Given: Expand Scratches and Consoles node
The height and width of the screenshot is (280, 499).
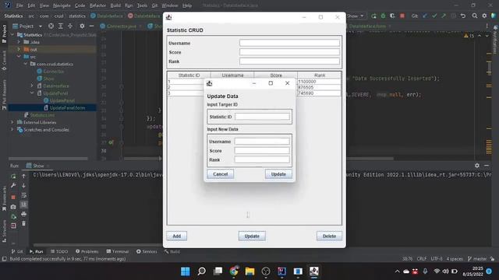Looking at the screenshot, I should coord(12,130).
